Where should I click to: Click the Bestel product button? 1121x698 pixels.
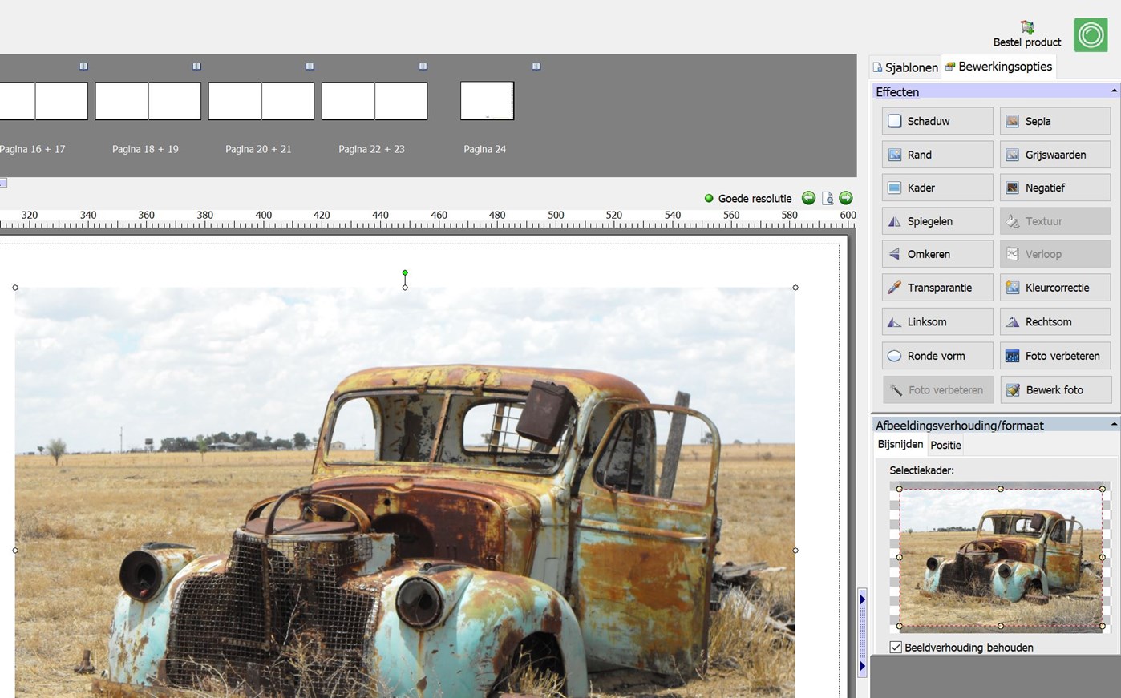tap(1026, 34)
